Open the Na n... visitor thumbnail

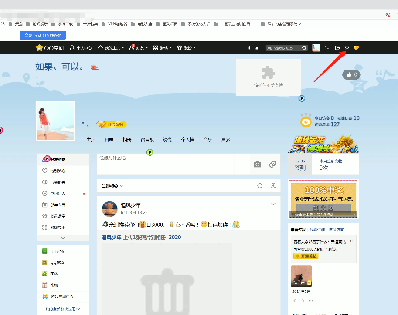tap(301, 276)
